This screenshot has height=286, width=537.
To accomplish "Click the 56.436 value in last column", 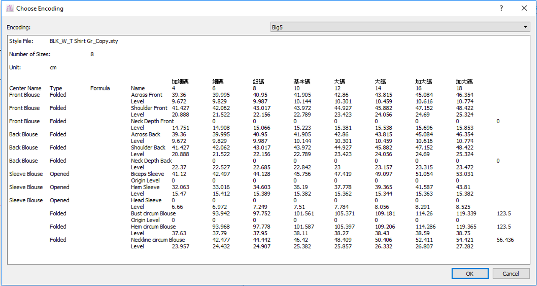I will coord(505,240).
